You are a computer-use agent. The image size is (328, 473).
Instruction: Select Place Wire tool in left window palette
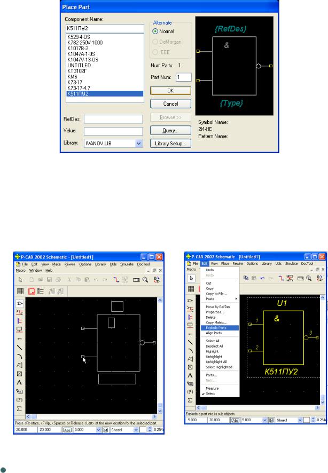point(20,312)
